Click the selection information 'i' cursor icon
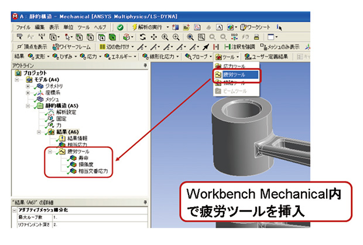The width and height of the screenshot is (363, 245). tap(279, 27)
